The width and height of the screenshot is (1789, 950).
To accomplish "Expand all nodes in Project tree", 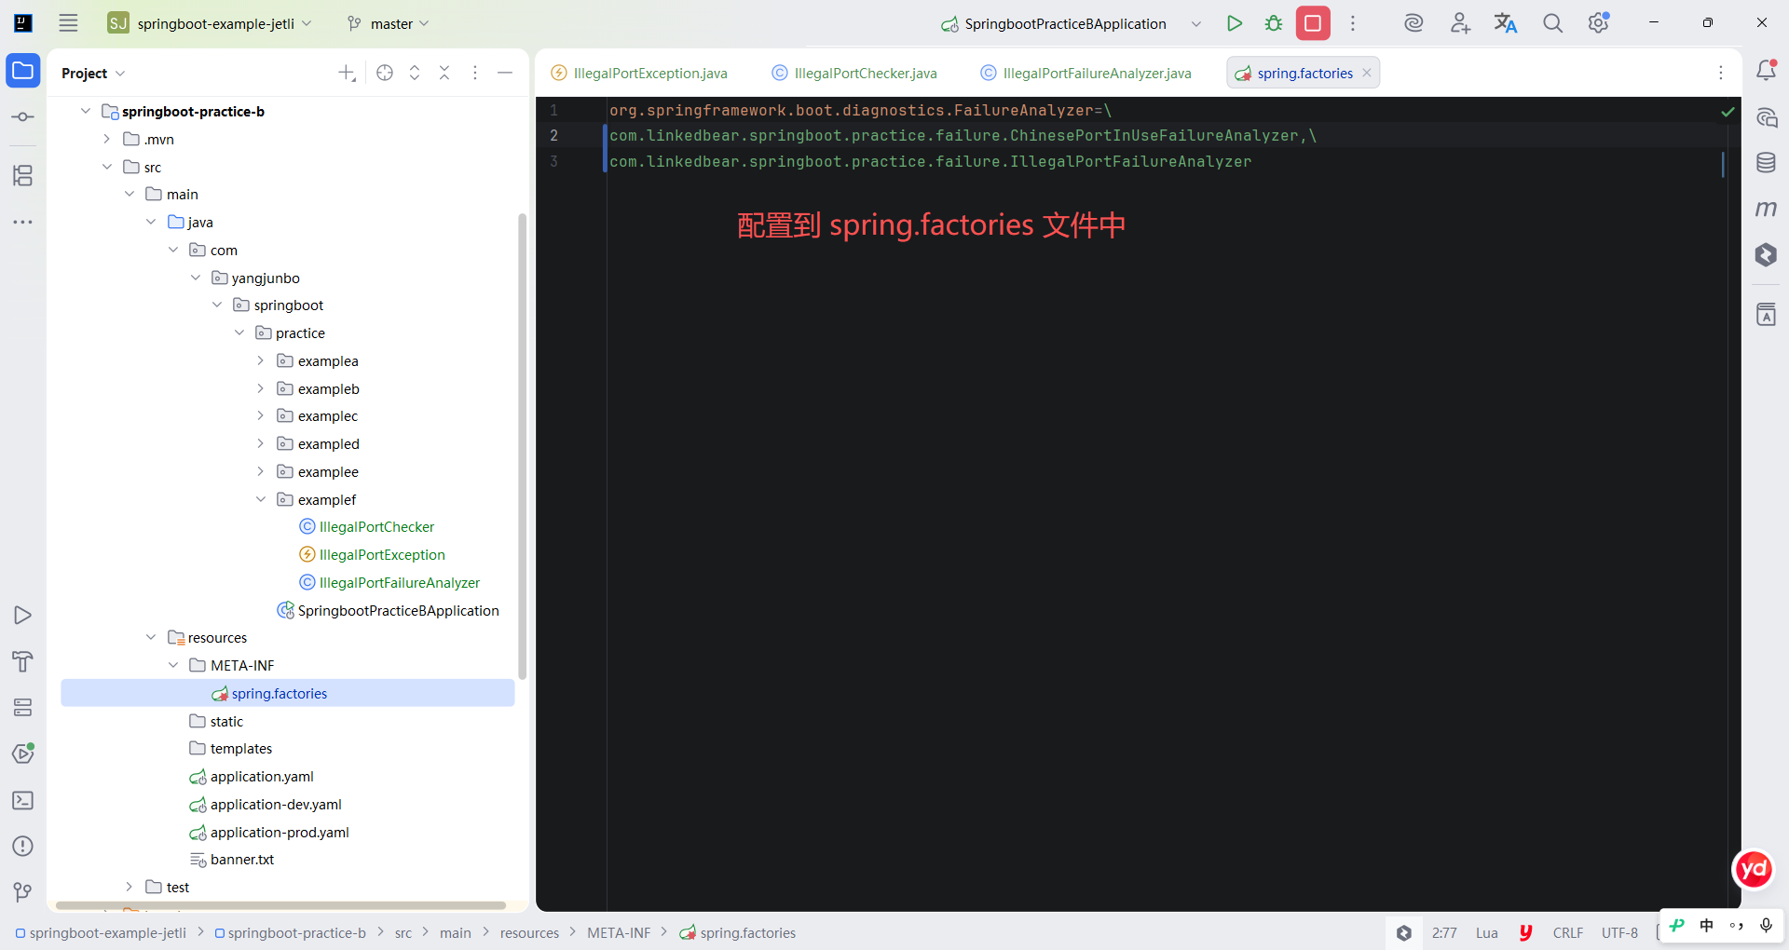I will click(x=415, y=73).
